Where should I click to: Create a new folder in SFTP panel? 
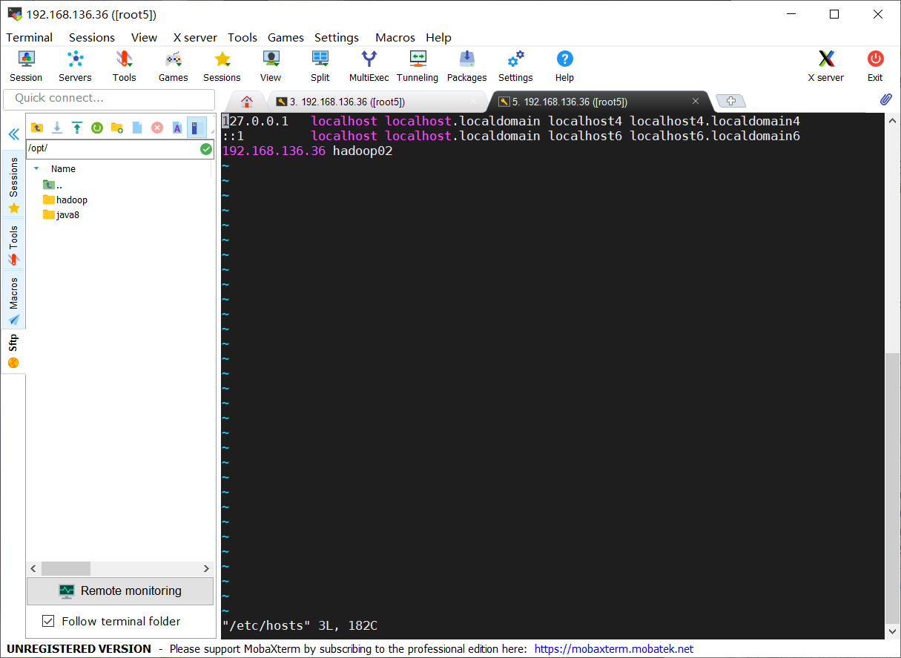pyautogui.click(x=117, y=128)
